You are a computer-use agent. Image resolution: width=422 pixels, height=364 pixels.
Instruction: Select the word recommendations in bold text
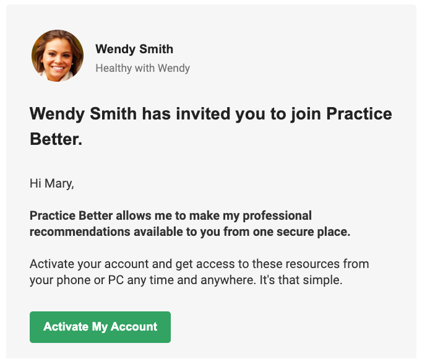tap(80, 232)
